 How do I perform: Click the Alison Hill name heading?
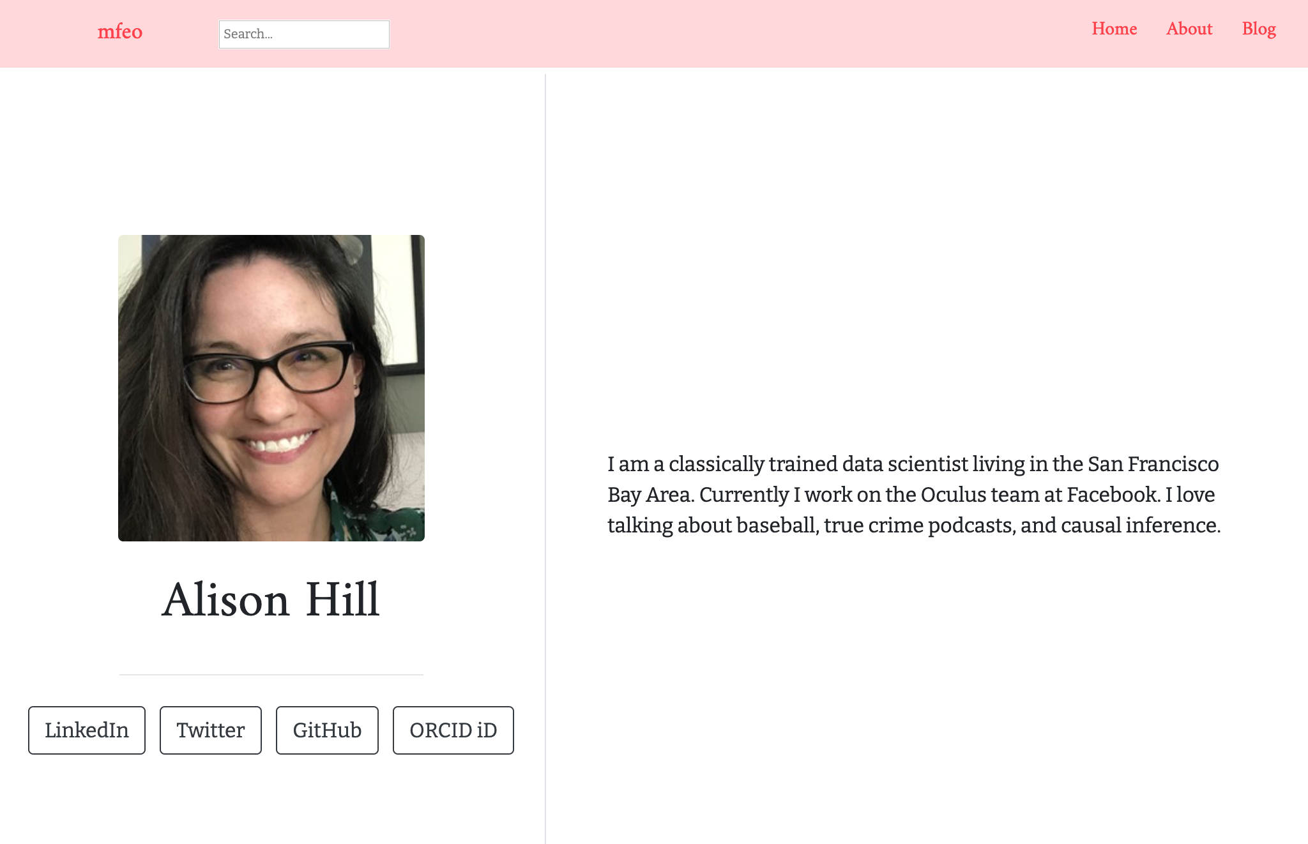(x=271, y=599)
